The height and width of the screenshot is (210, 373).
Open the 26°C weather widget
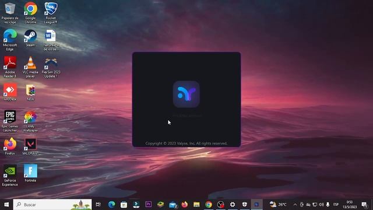point(278,205)
